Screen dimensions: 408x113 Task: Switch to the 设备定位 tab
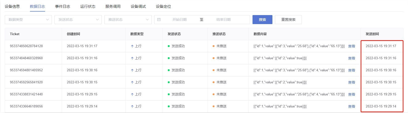[x=163, y=7]
